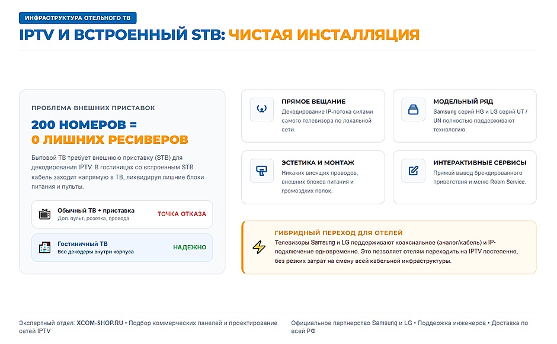The image size is (557, 344).
Task: Click the icon next to Модельный ряд
Action: click(413, 110)
